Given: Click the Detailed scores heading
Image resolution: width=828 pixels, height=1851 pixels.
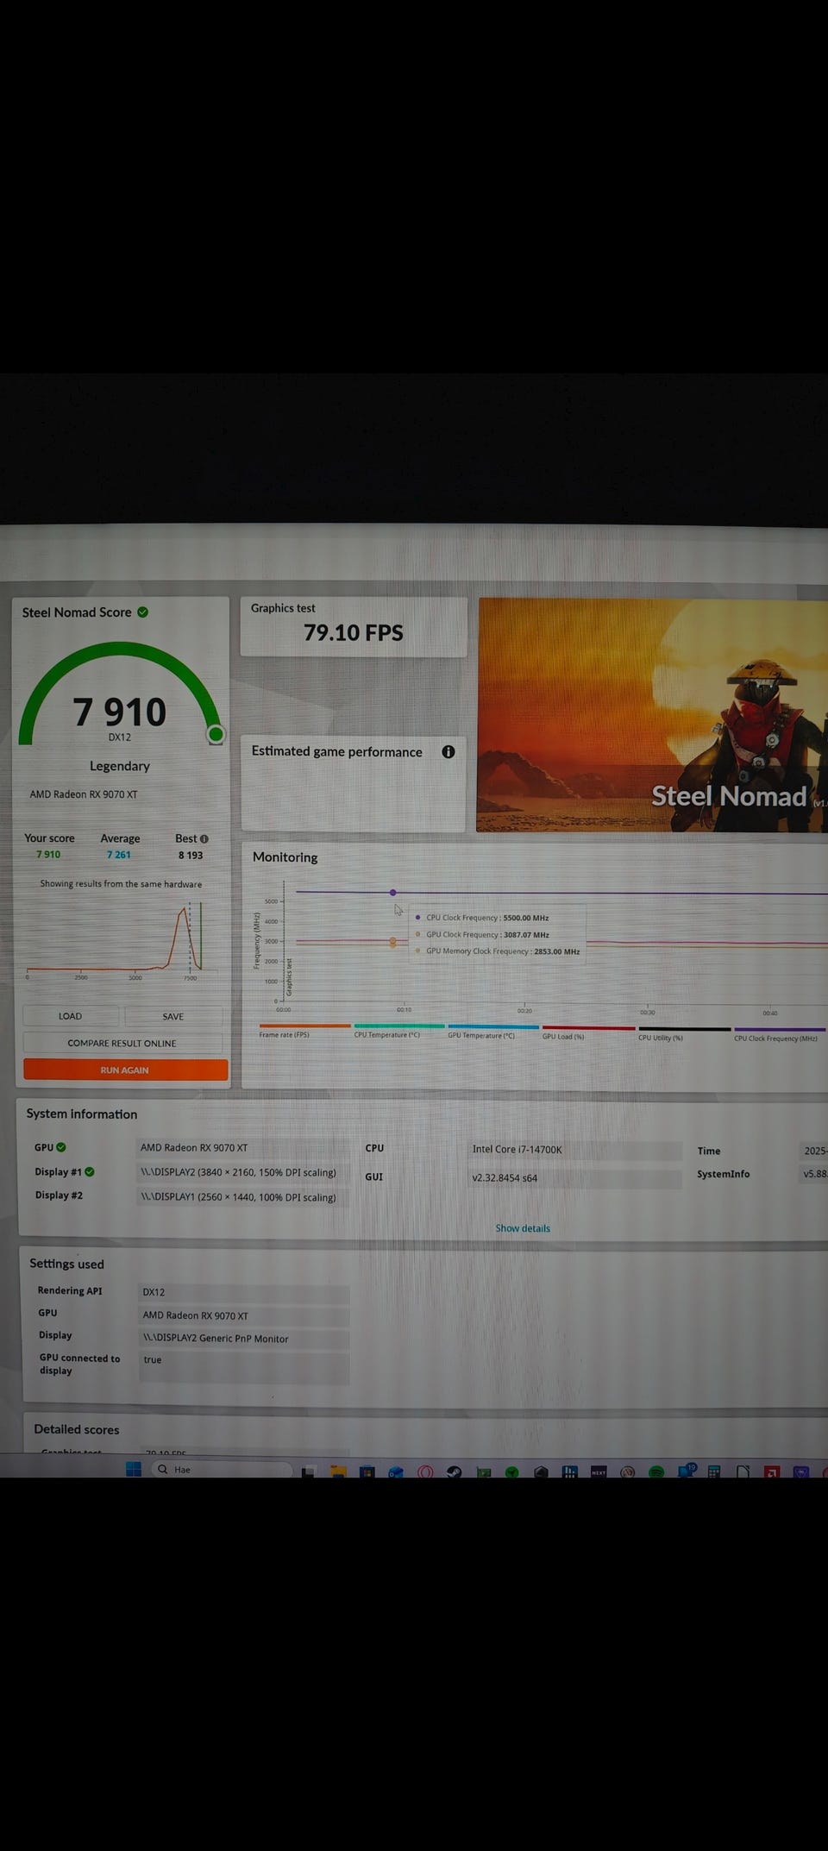Looking at the screenshot, I should click(x=77, y=1429).
